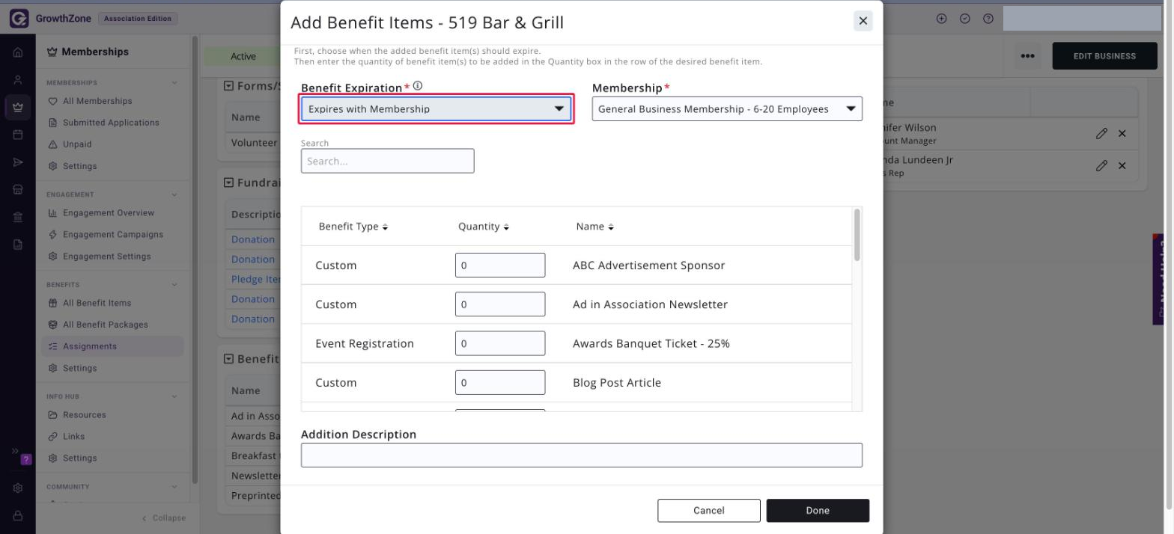Image resolution: width=1174 pixels, height=534 pixels.
Task: Click the Cancel button
Action: [709, 511]
